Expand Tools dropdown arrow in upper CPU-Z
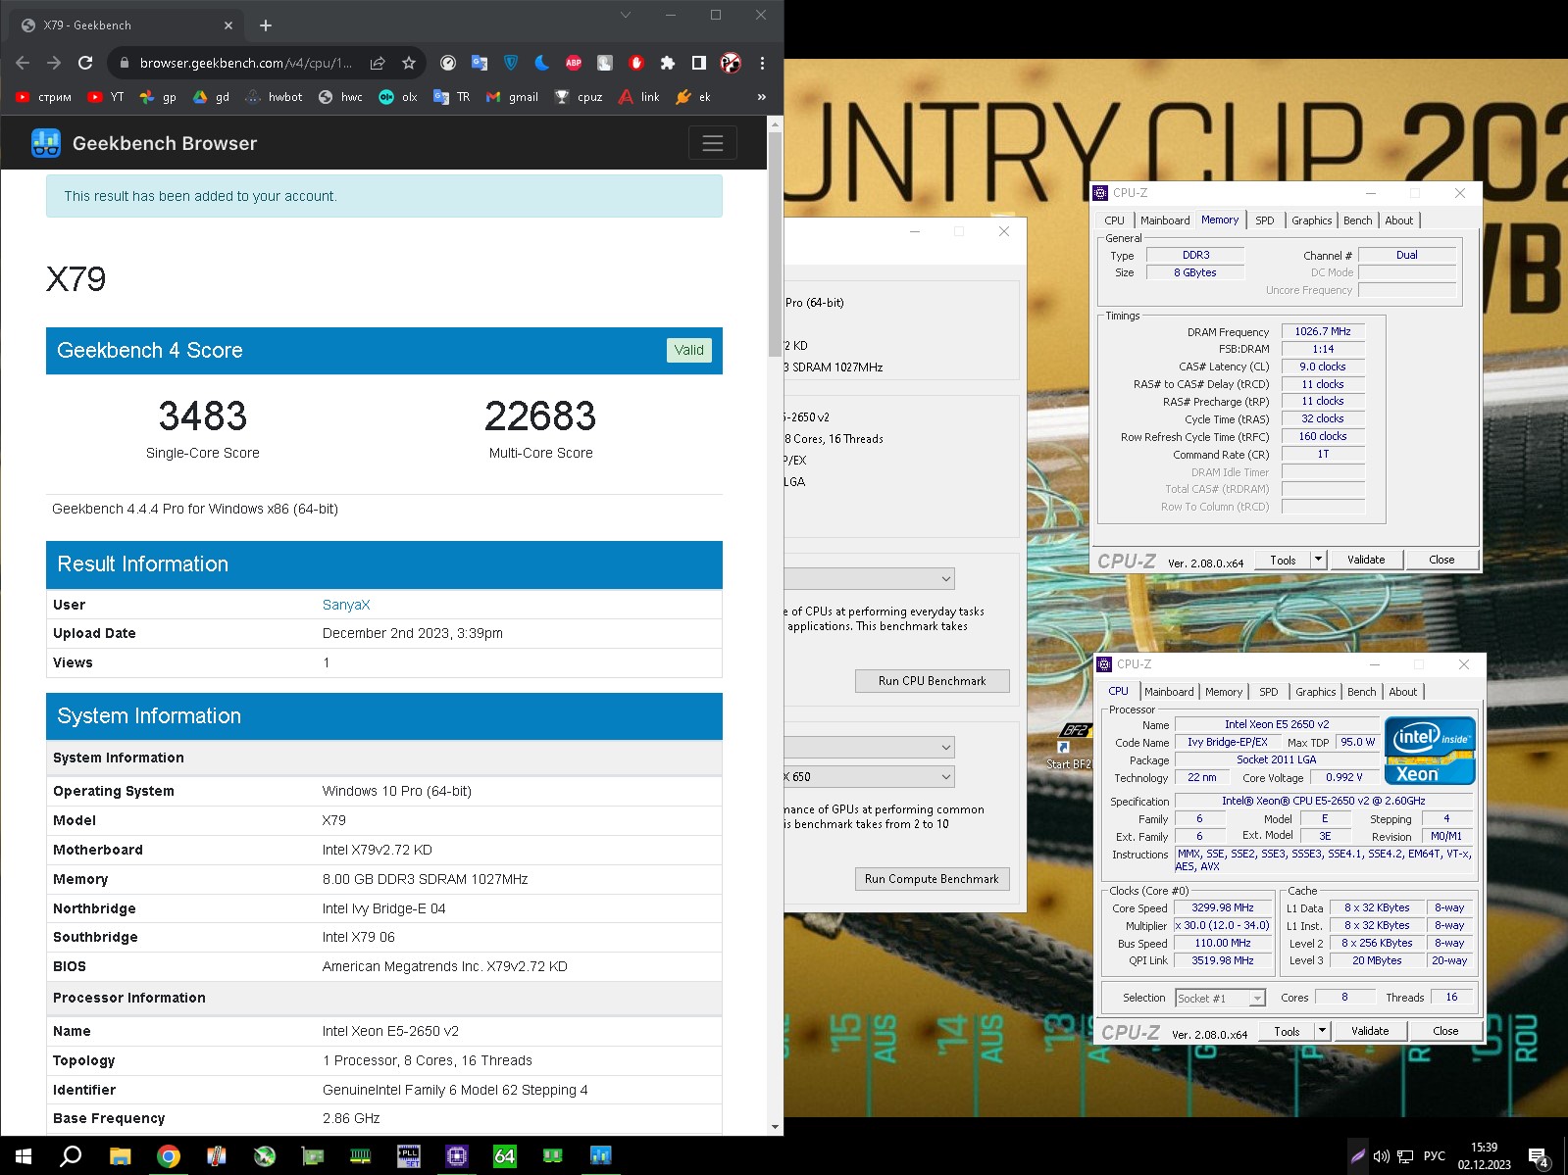 click(x=1319, y=560)
